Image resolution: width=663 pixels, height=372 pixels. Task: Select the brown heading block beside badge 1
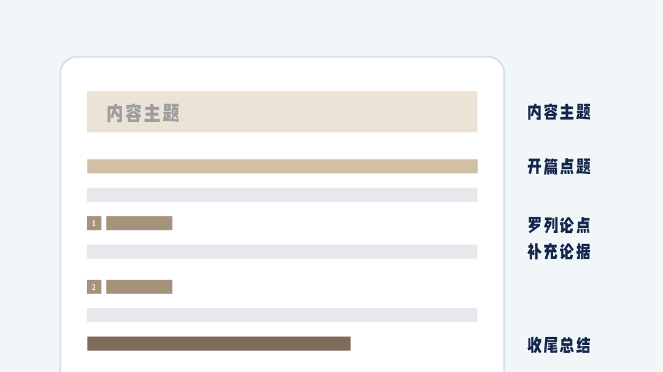tap(139, 223)
